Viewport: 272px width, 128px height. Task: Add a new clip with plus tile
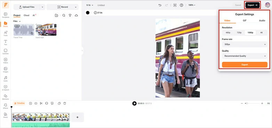(77, 117)
